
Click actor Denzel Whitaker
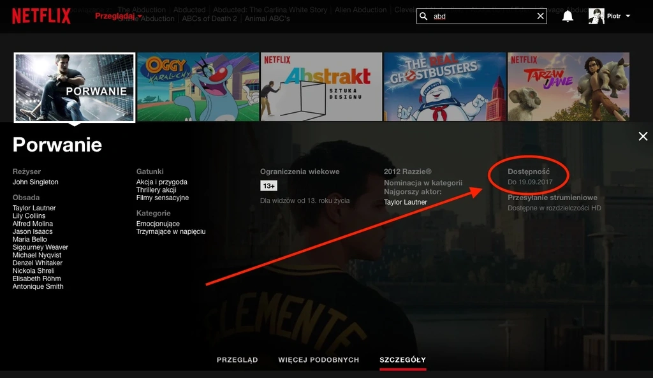38,263
